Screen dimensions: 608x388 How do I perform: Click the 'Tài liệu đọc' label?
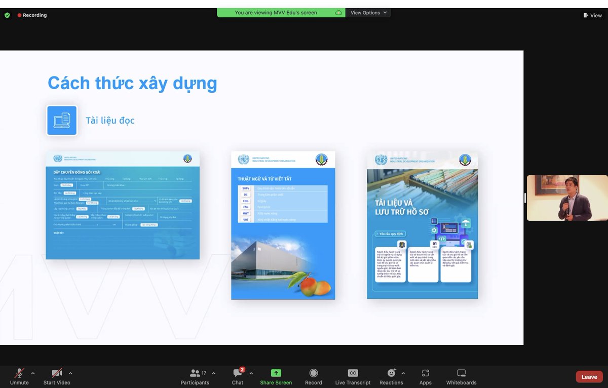point(110,121)
